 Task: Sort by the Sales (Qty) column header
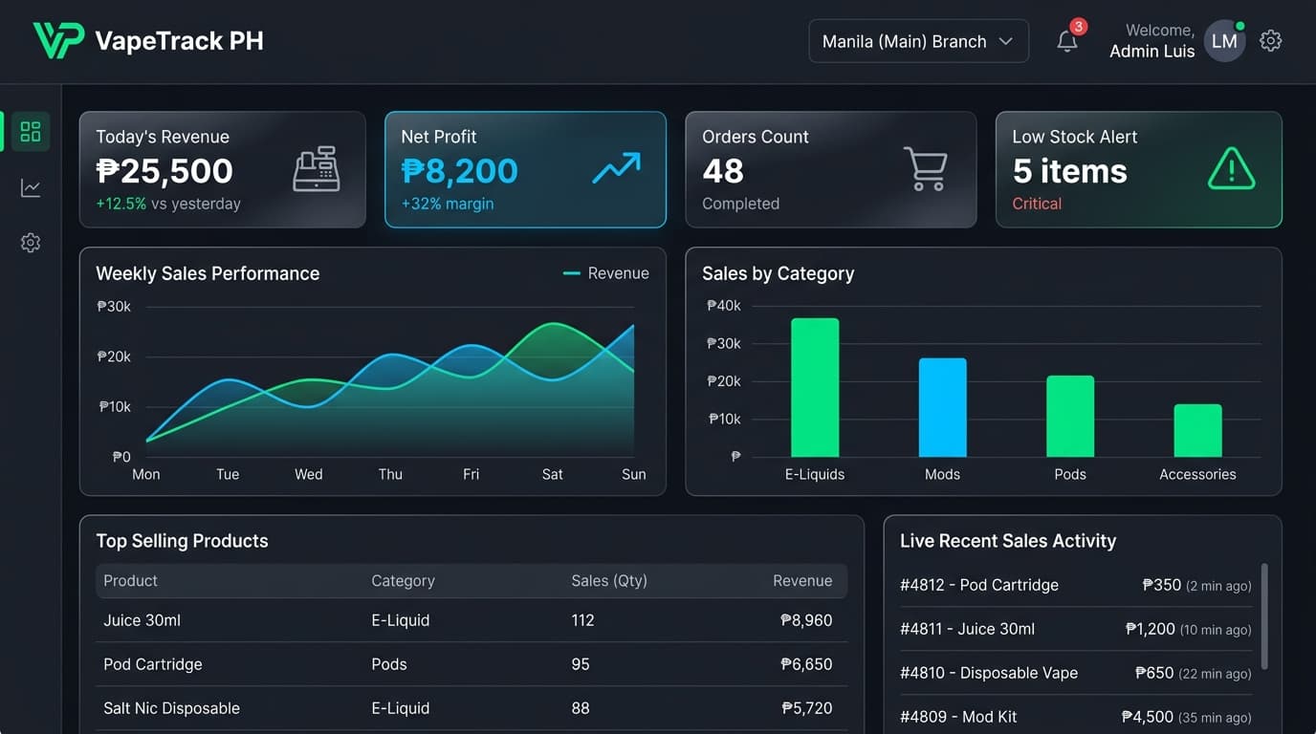pos(609,581)
